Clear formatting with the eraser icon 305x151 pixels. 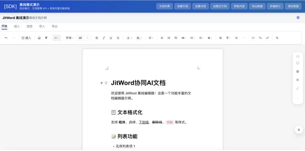point(39,38)
